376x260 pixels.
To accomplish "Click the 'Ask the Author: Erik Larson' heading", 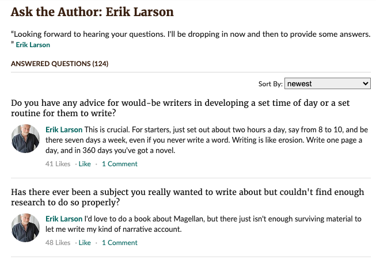I will point(92,12).
